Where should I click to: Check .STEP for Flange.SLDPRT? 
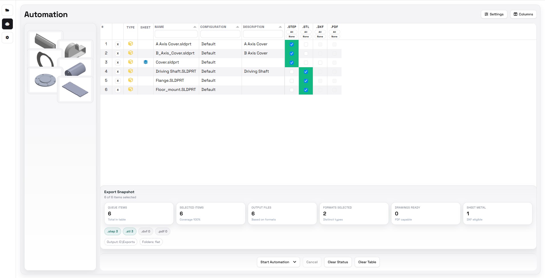(x=292, y=81)
